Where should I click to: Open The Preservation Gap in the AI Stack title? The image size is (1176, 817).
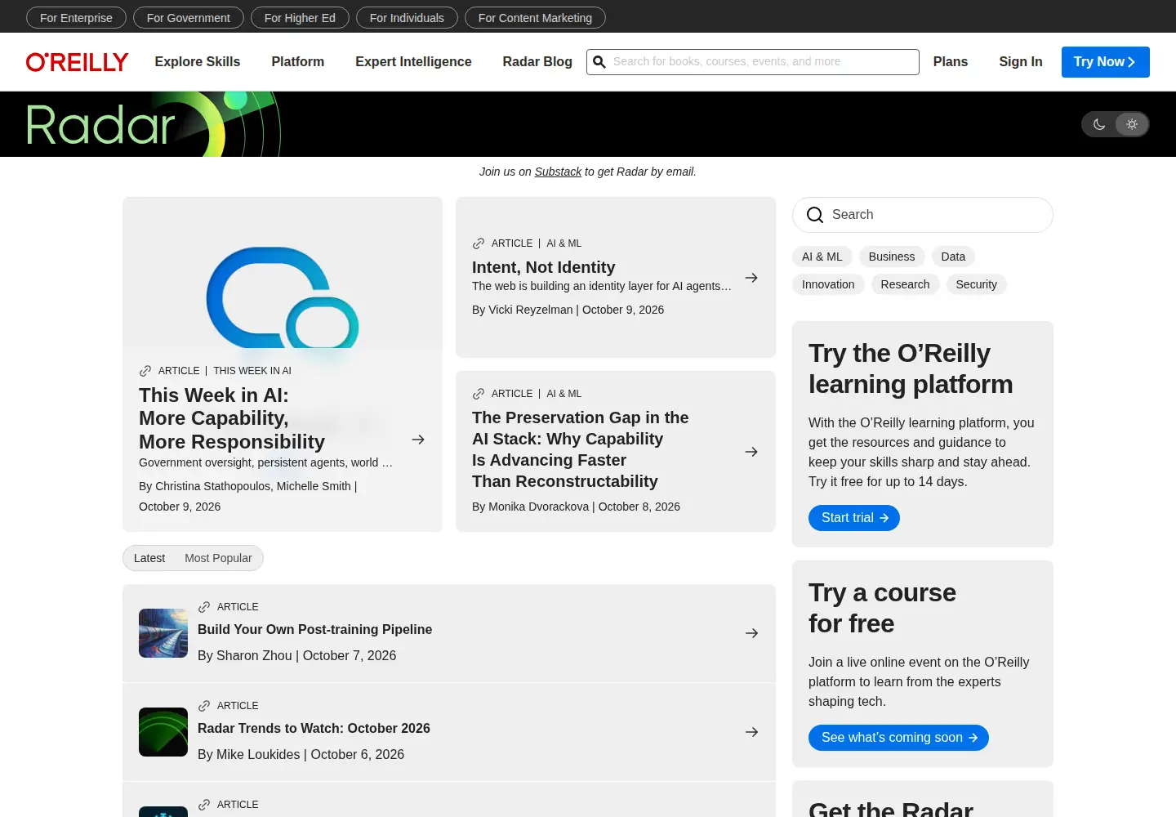pyautogui.click(x=581, y=449)
